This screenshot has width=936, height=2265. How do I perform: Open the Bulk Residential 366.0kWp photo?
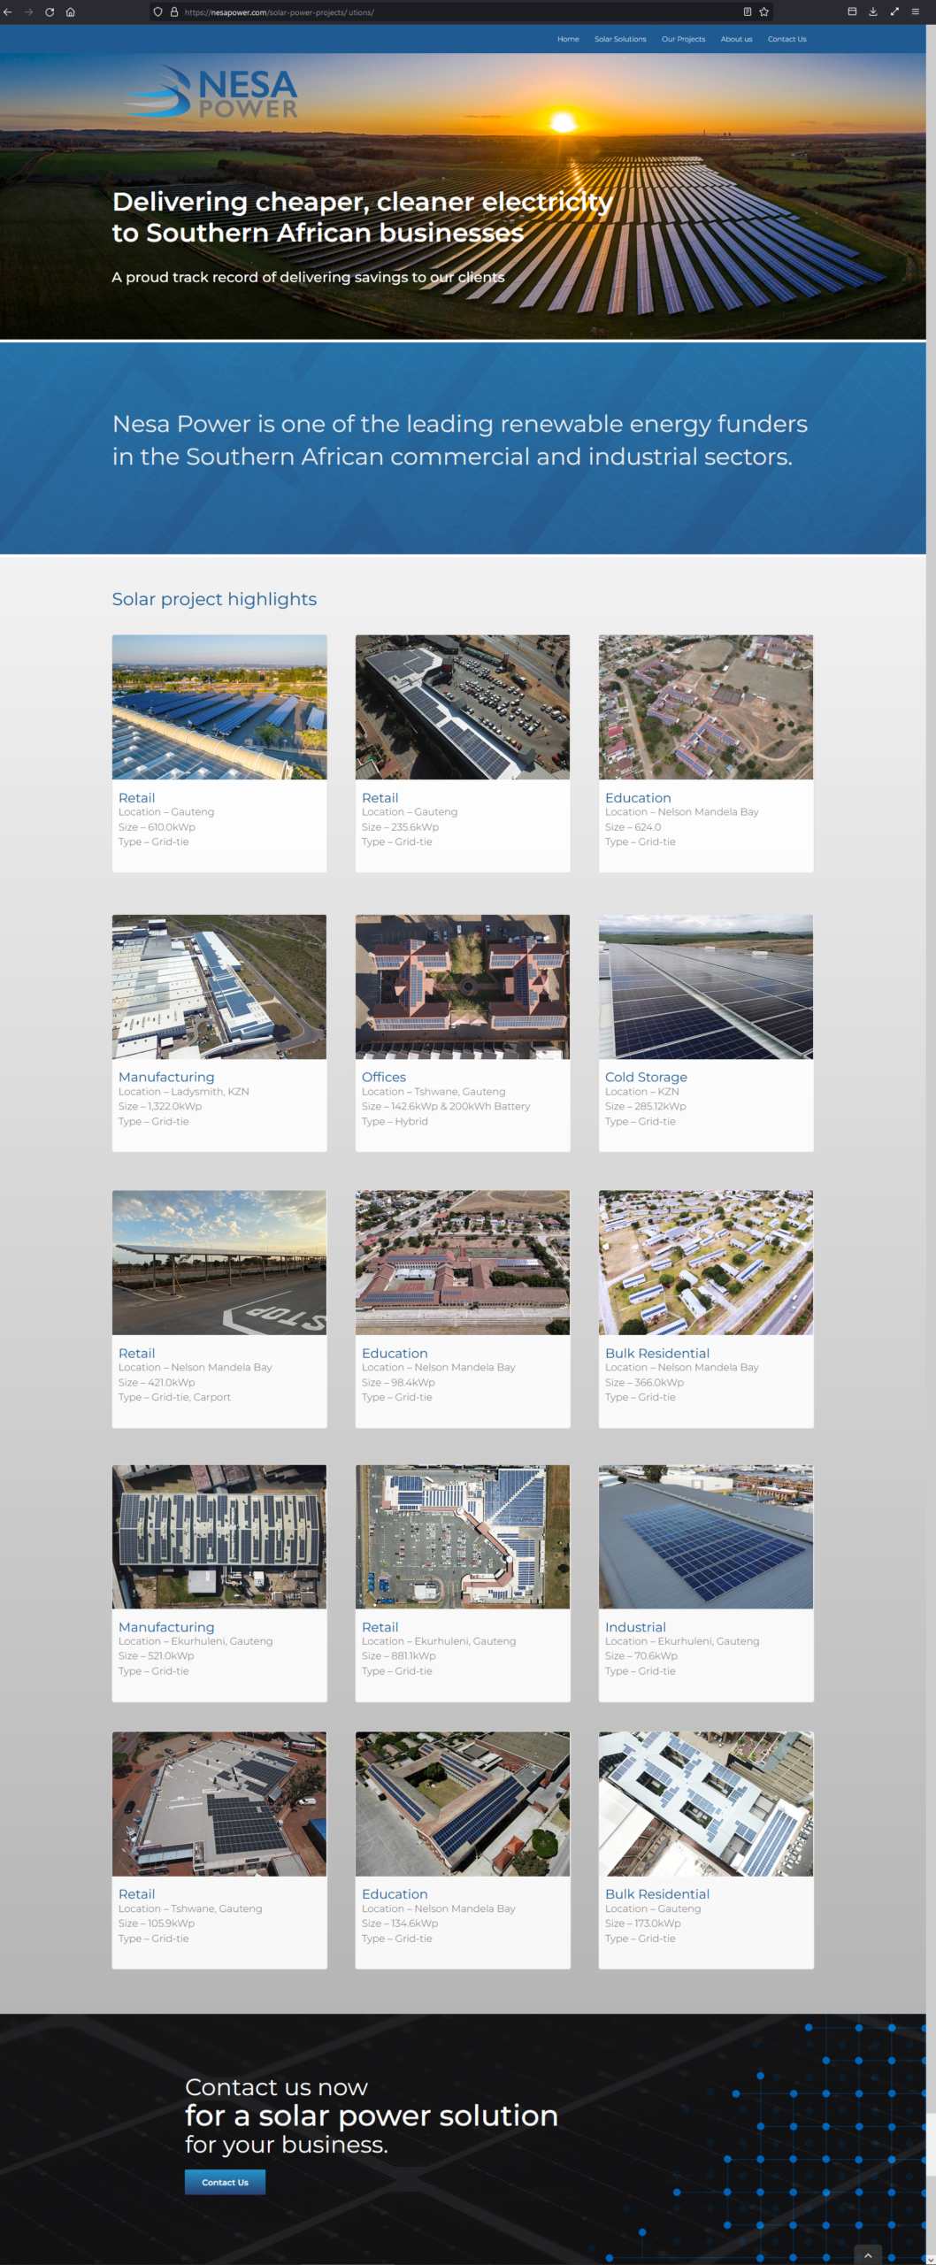coord(706,1263)
